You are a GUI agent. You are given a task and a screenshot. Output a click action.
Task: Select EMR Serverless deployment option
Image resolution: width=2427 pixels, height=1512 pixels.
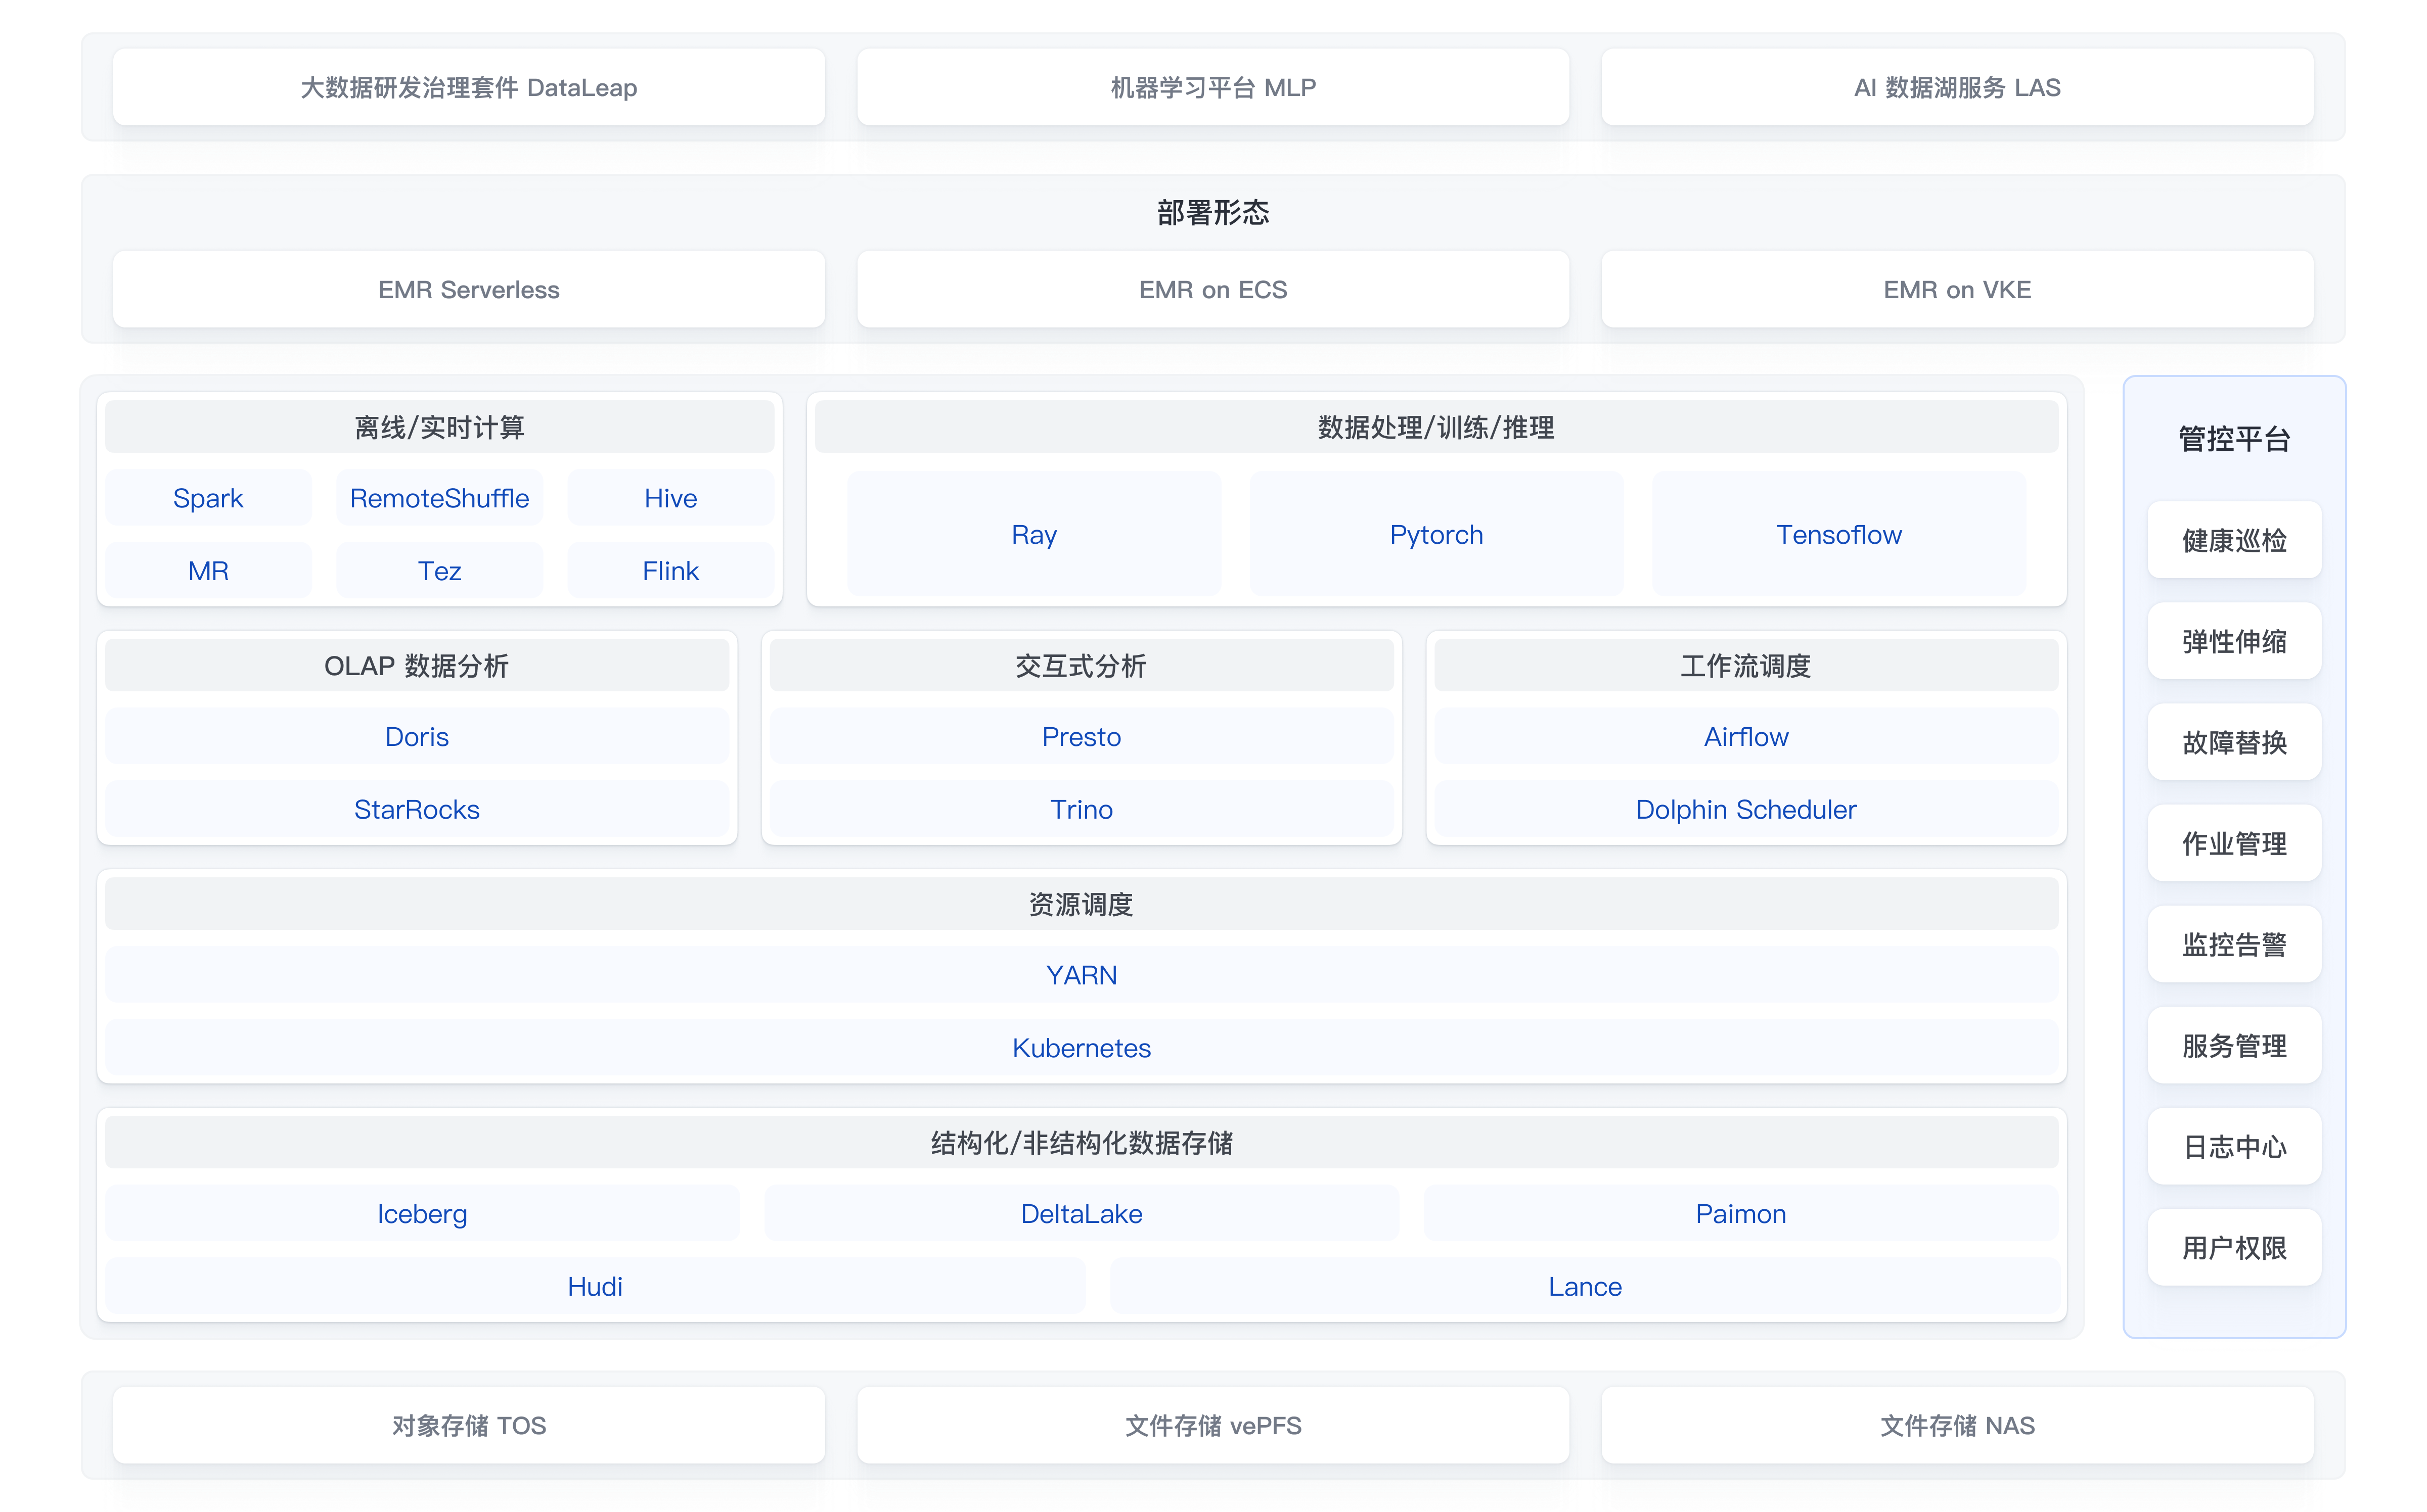point(468,290)
